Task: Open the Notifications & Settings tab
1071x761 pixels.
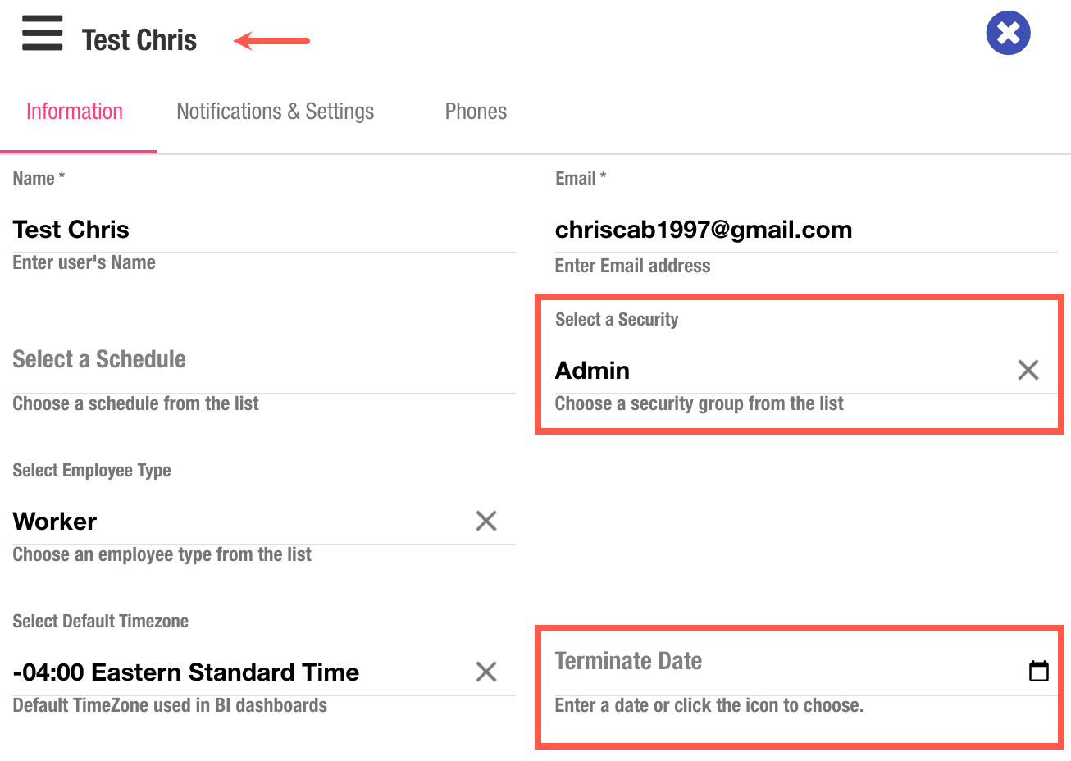Action: (275, 112)
